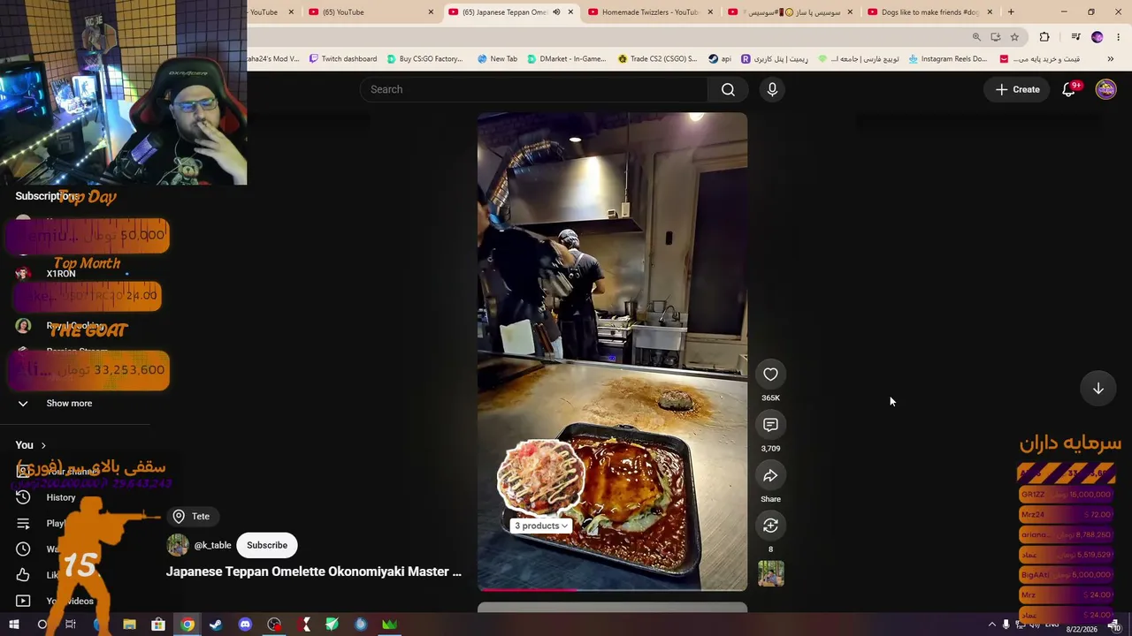
Task: Expand the 3 products dropdown
Action: 540,526
